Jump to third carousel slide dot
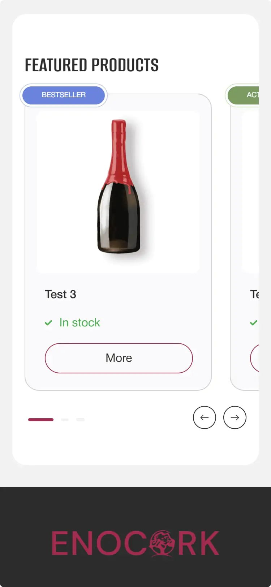This screenshot has width=271, height=587. [80, 420]
